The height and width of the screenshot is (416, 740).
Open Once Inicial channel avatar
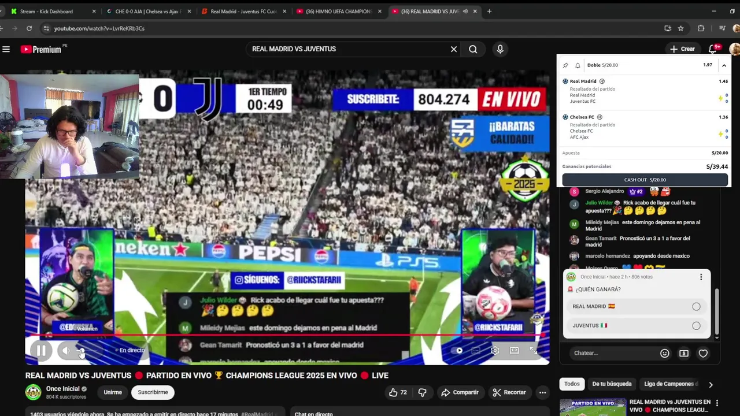(33, 392)
